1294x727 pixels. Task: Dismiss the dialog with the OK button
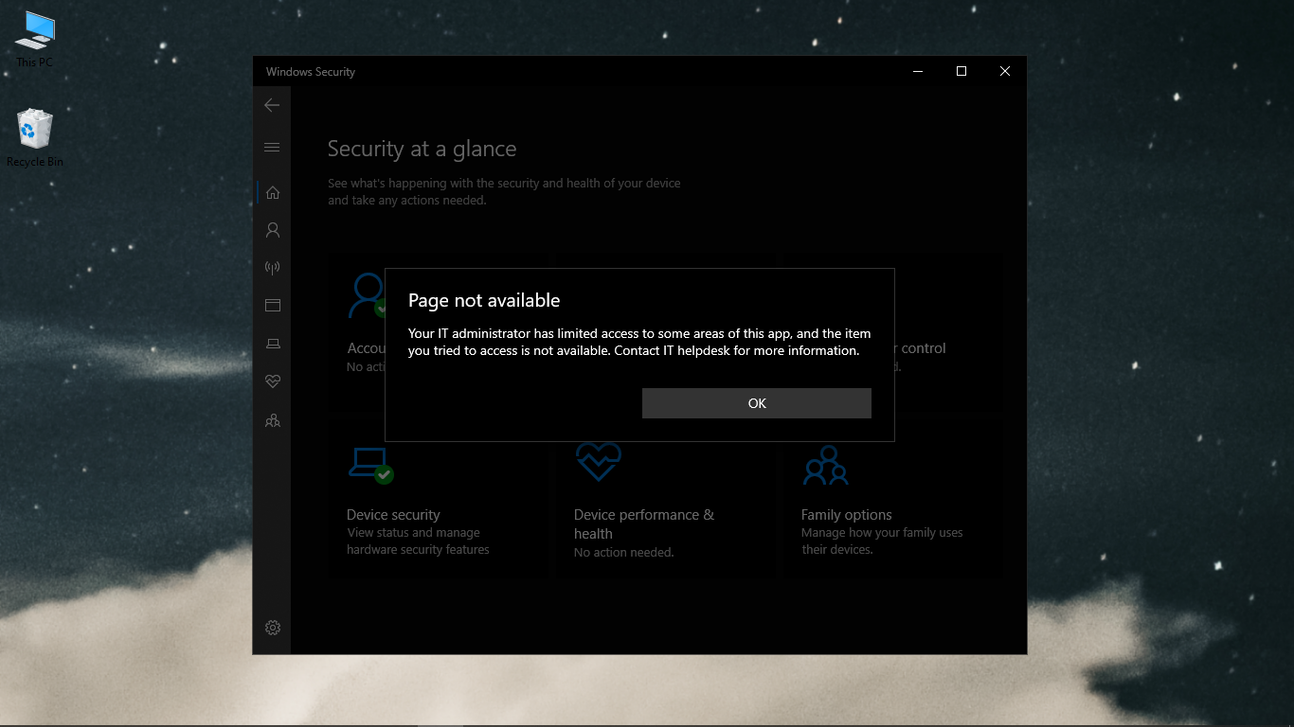[756, 403]
